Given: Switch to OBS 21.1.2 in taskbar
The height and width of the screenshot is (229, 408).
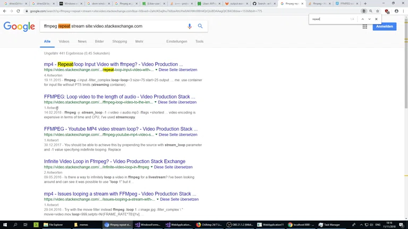Looking at the screenshot, I should click(240, 225).
